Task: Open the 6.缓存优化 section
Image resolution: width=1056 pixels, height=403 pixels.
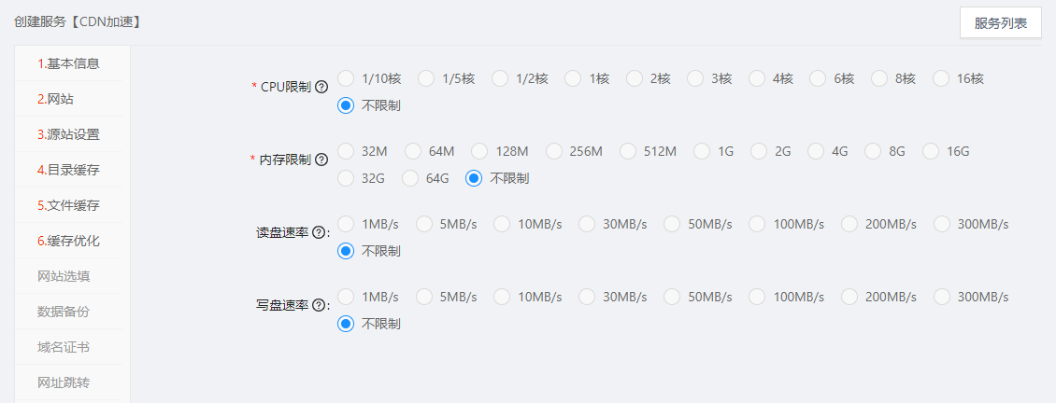Action: click(68, 241)
